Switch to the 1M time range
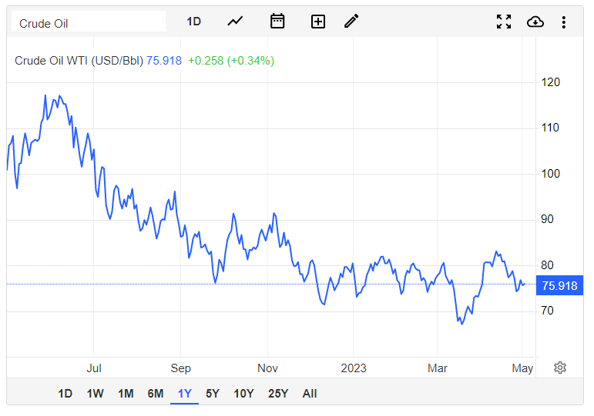This screenshot has height=416, width=594. click(x=126, y=394)
